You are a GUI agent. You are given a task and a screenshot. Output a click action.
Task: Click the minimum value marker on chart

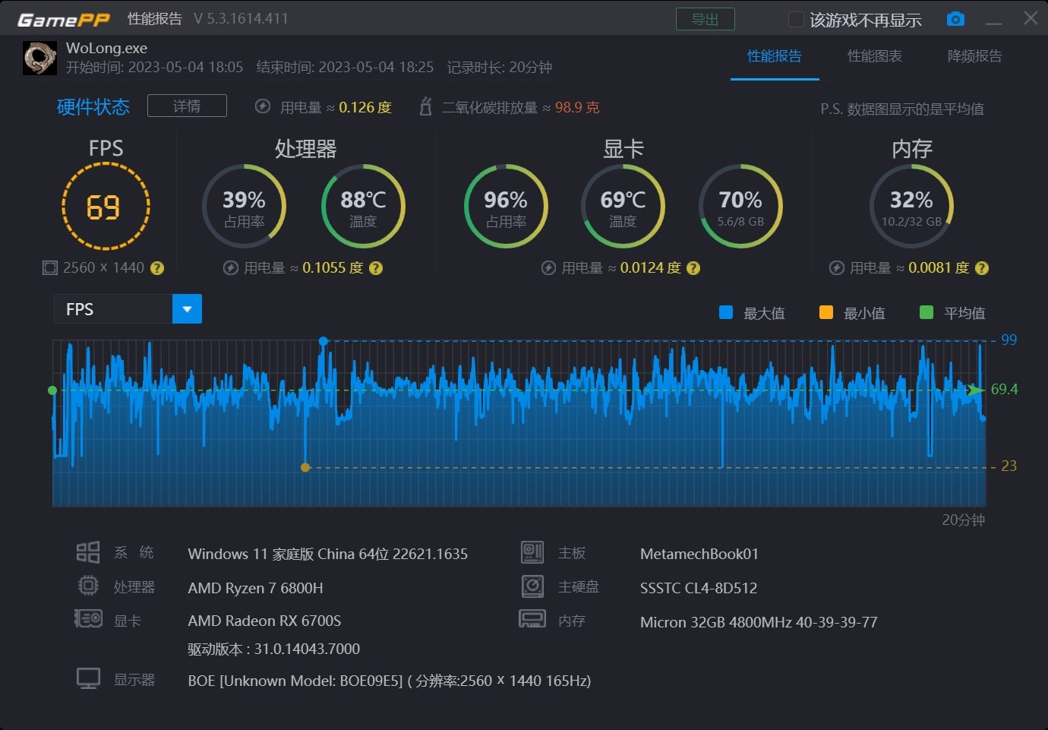pos(305,467)
